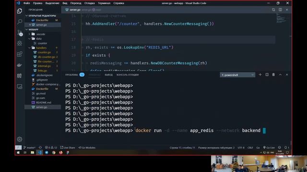Screen dimensions: 307x172
Task: Open db-counter.go file
Action: pyautogui.click(x=46, y=57)
